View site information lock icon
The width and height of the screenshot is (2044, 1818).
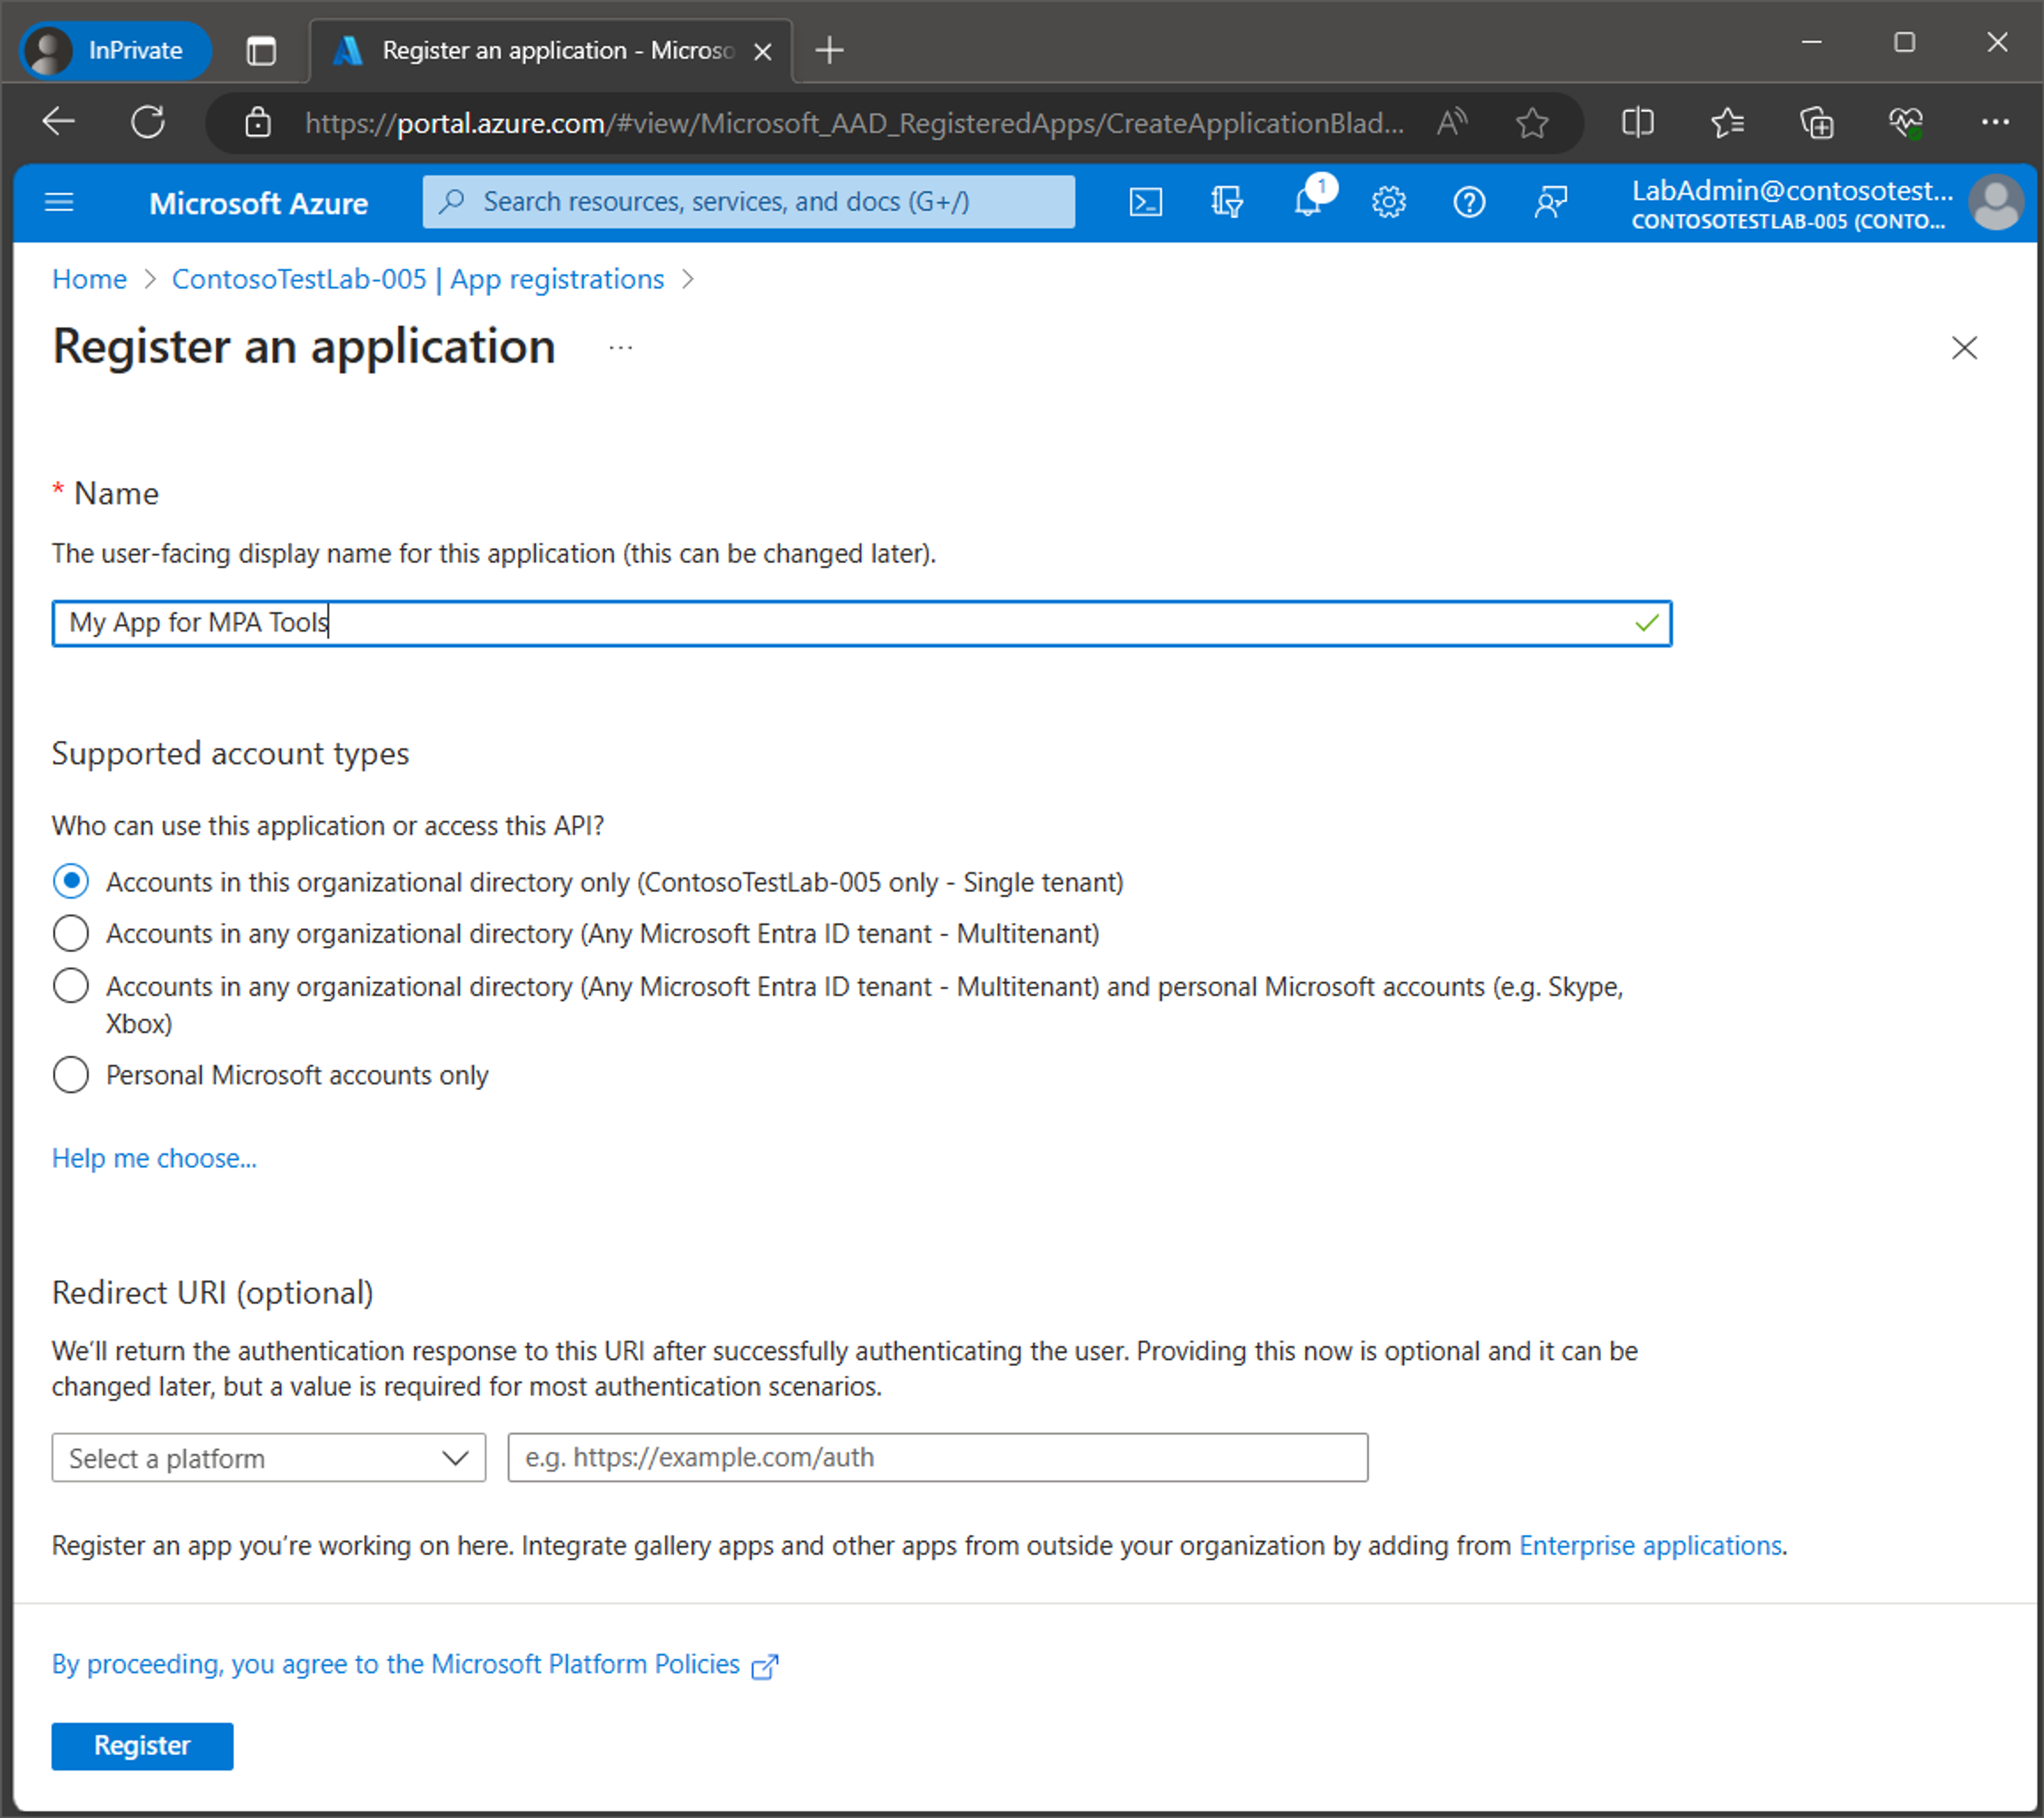click(x=258, y=122)
